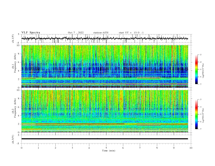Click inside the ch.1 spectrogram panel
The image size is (215, 166).
pos(105,66)
